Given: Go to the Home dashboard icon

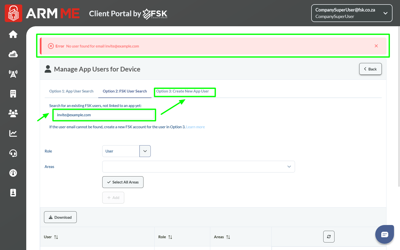Looking at the screenshot, I should tap(13, 34).
